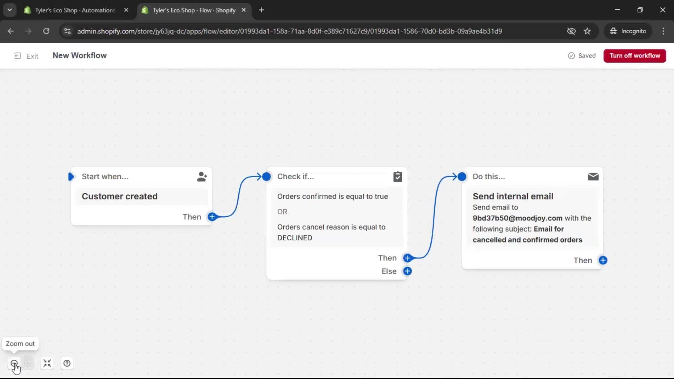Click the fit-to-view arrows icon
674x379 pixels.
pyautogui.click(x=47, y=363)
